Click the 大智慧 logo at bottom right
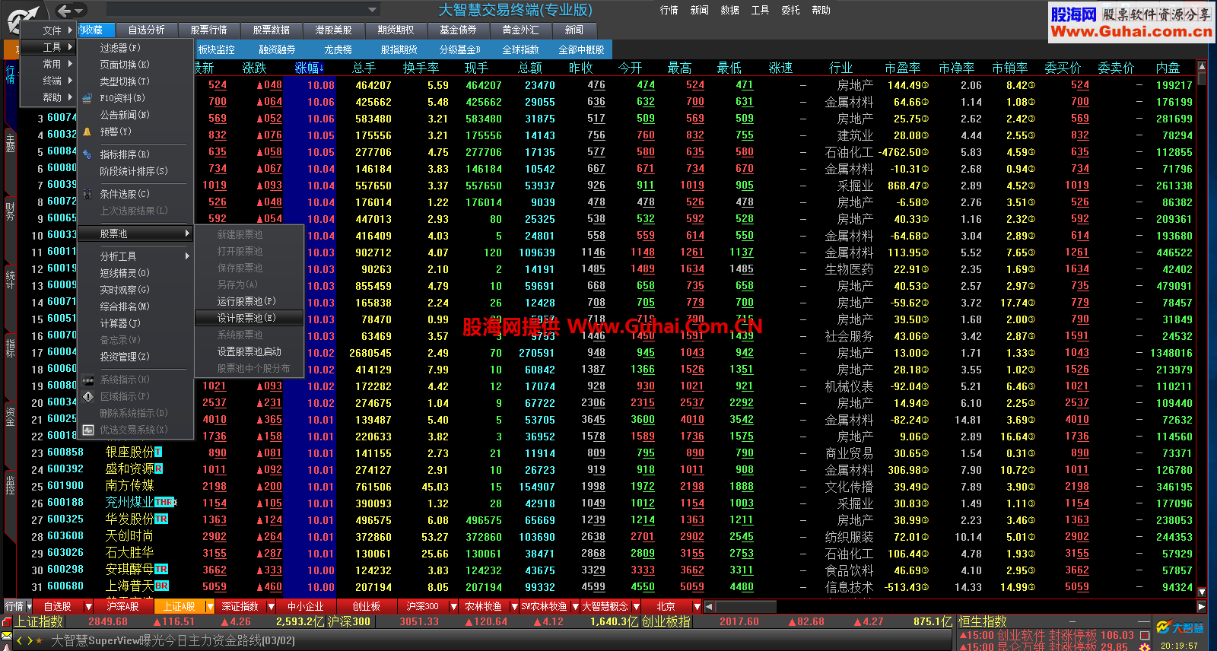 click(1180, 627)
